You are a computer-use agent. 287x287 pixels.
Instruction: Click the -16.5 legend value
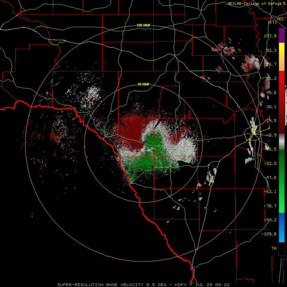click(x=270, y=149)
